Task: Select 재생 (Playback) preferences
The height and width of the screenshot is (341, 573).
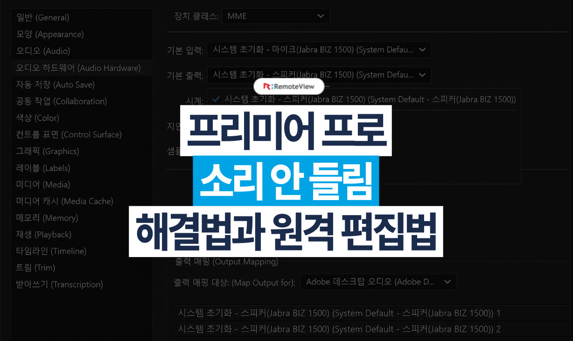Action: click(43, 235)
